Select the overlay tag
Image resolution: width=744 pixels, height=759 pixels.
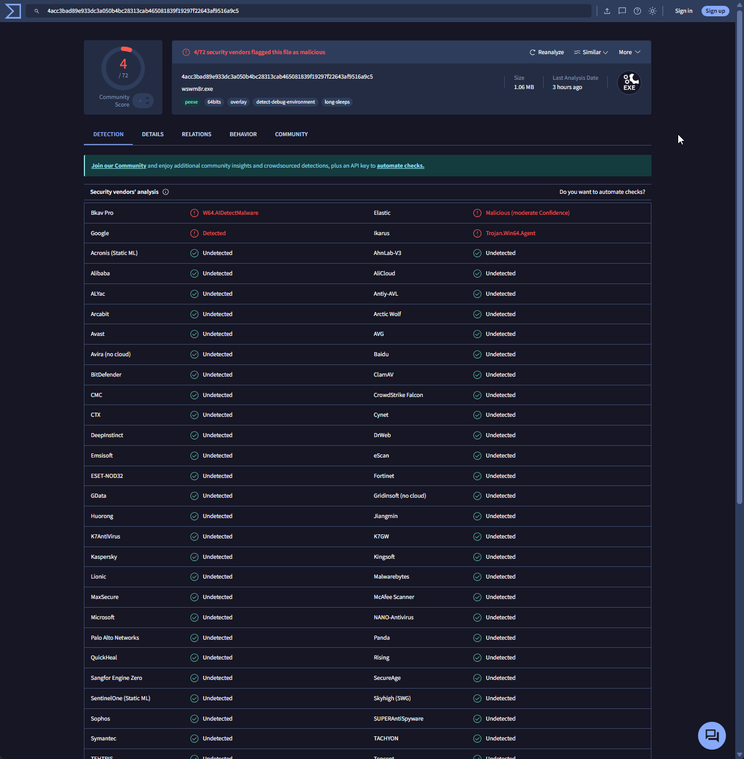pos(239,102)
